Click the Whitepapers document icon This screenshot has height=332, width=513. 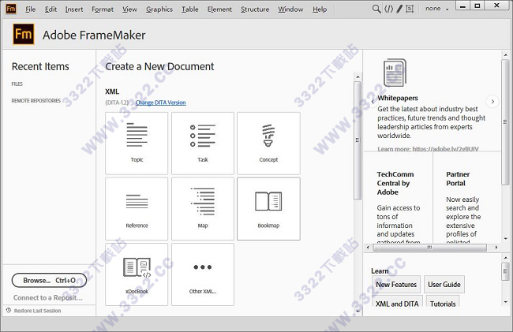click(395, 73)
